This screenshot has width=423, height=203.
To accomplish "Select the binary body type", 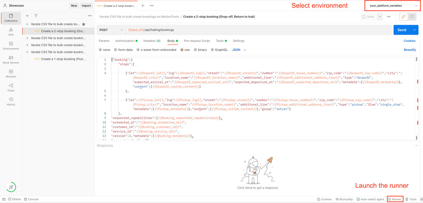I will 195,50.
